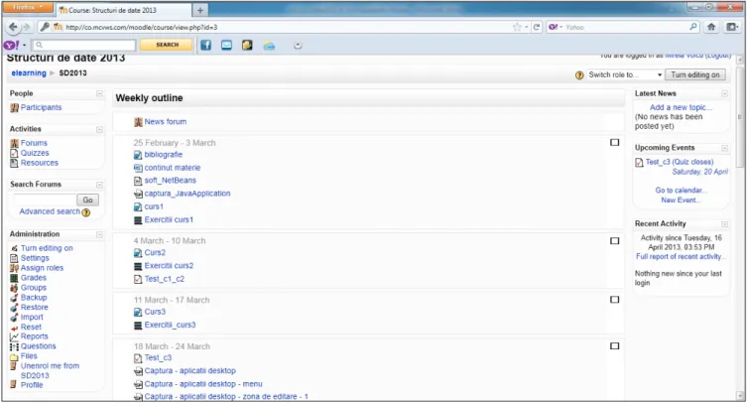Click the icon beside Exercitii curs1

pos(138,220)
